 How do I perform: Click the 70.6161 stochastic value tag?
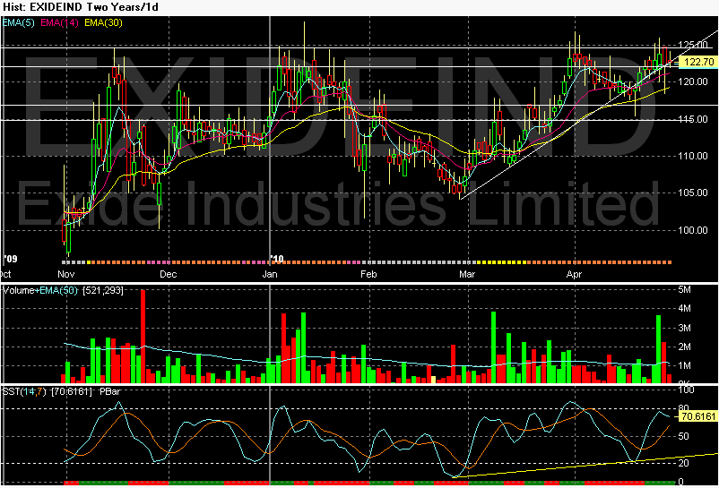coord(698,416)
